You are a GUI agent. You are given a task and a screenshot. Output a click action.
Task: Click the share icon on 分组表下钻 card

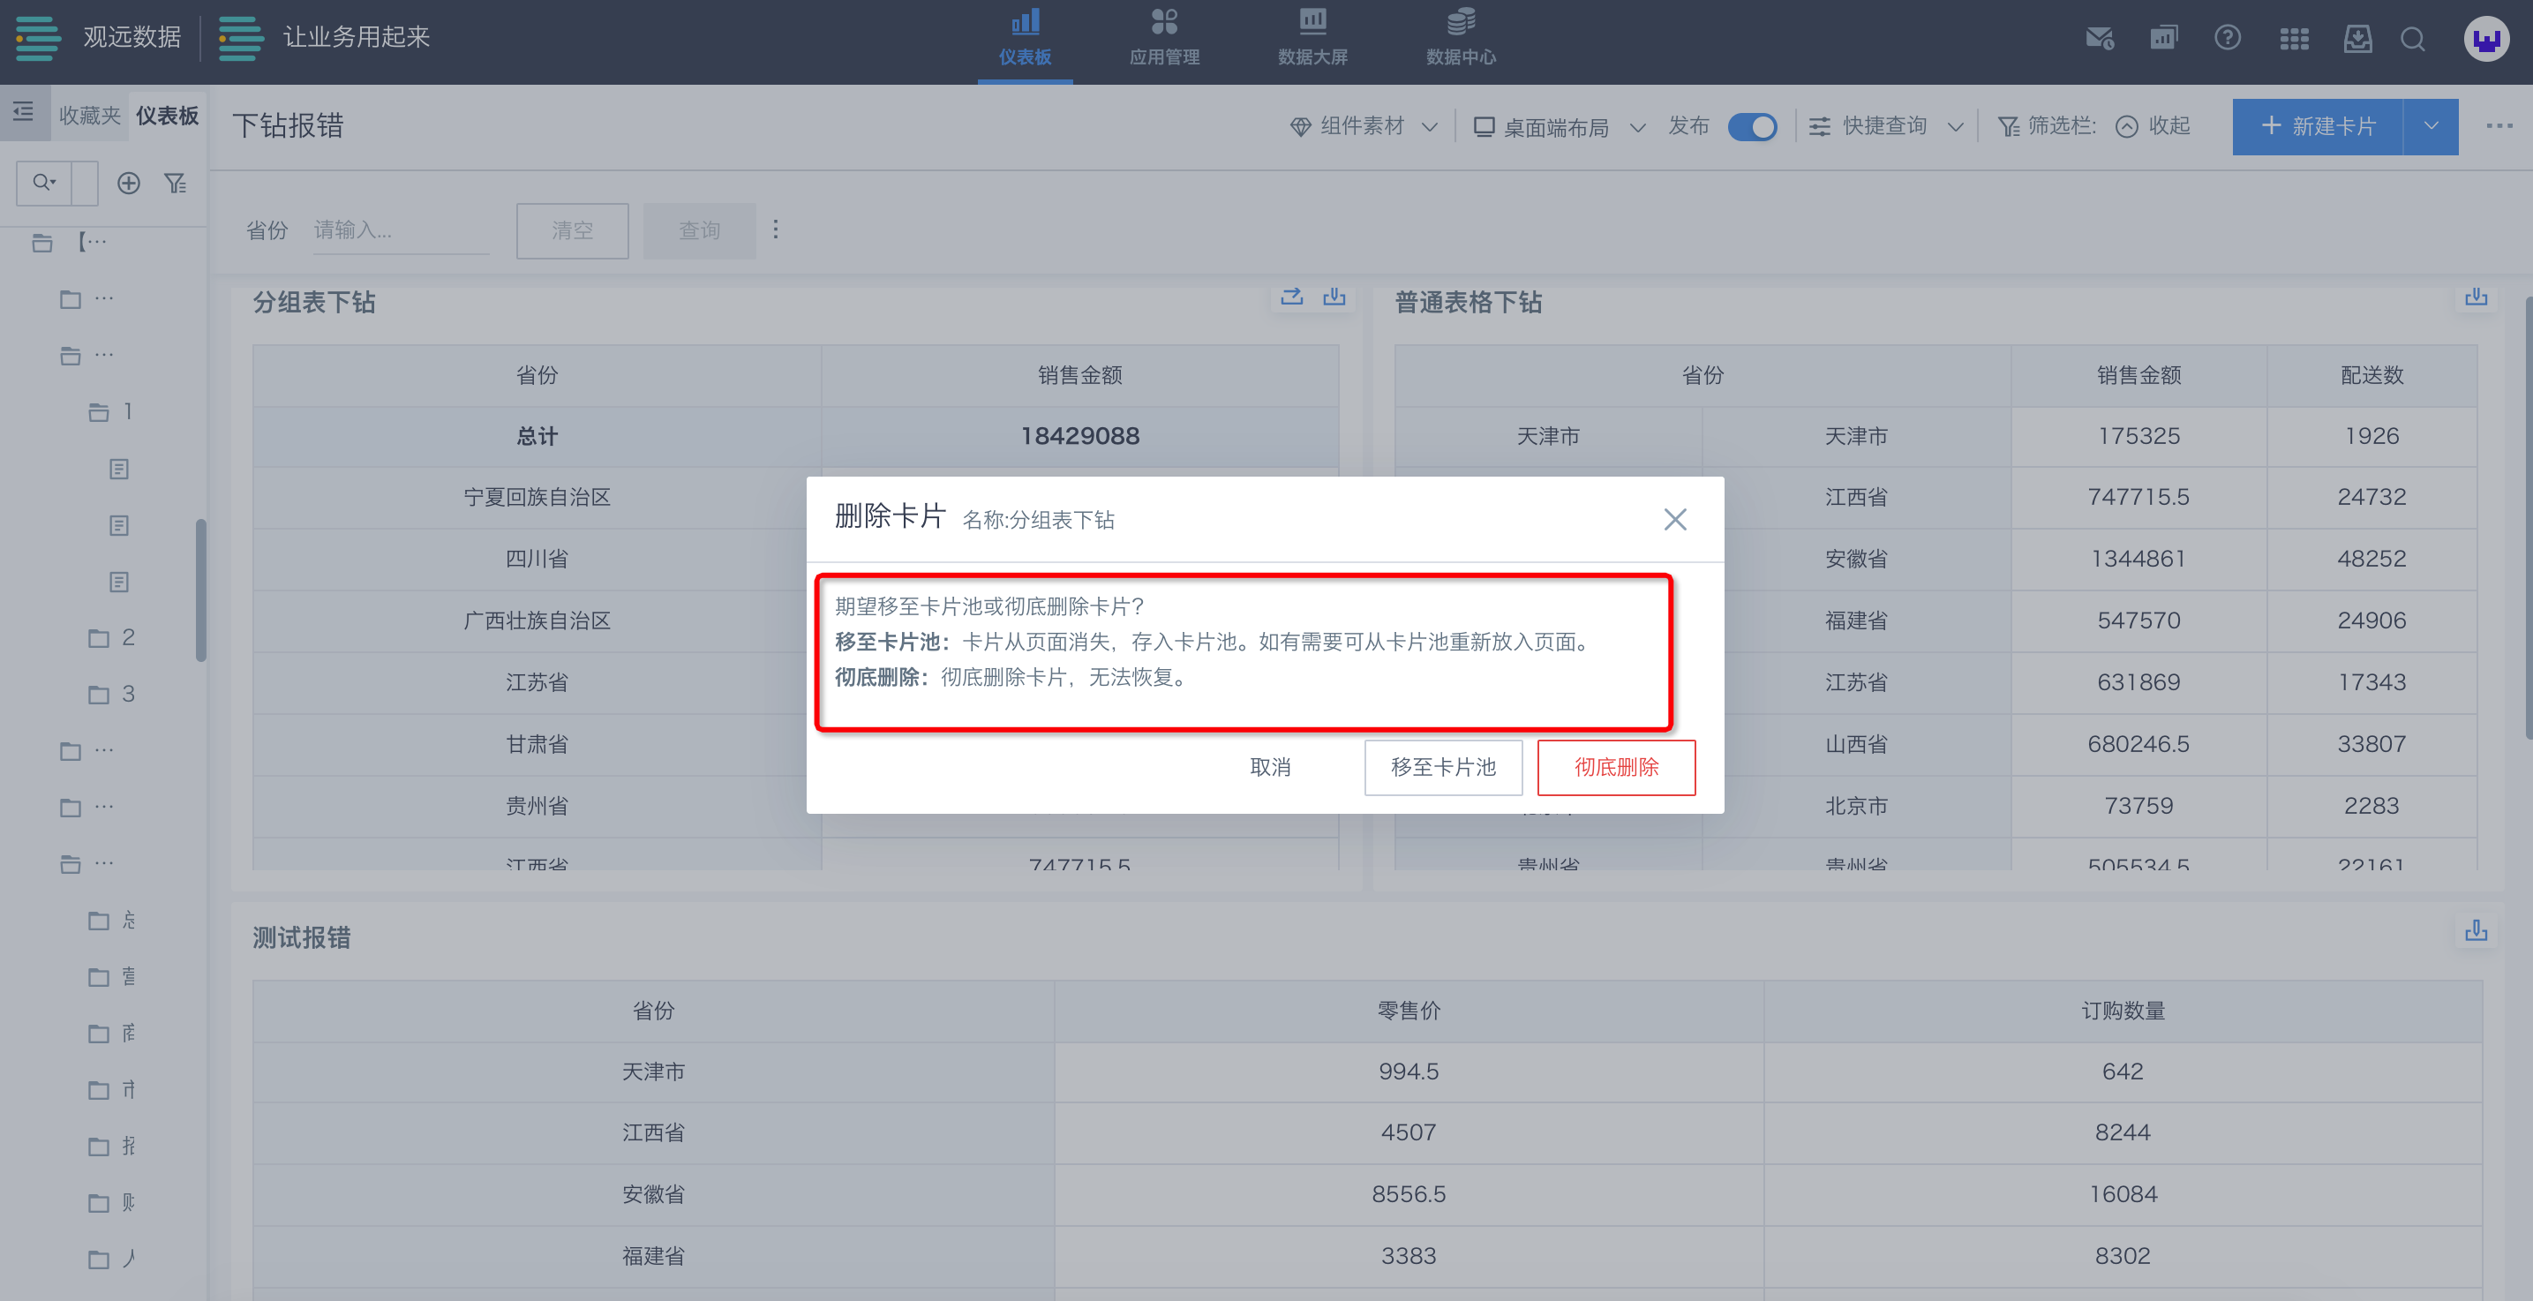[1292, 297]
